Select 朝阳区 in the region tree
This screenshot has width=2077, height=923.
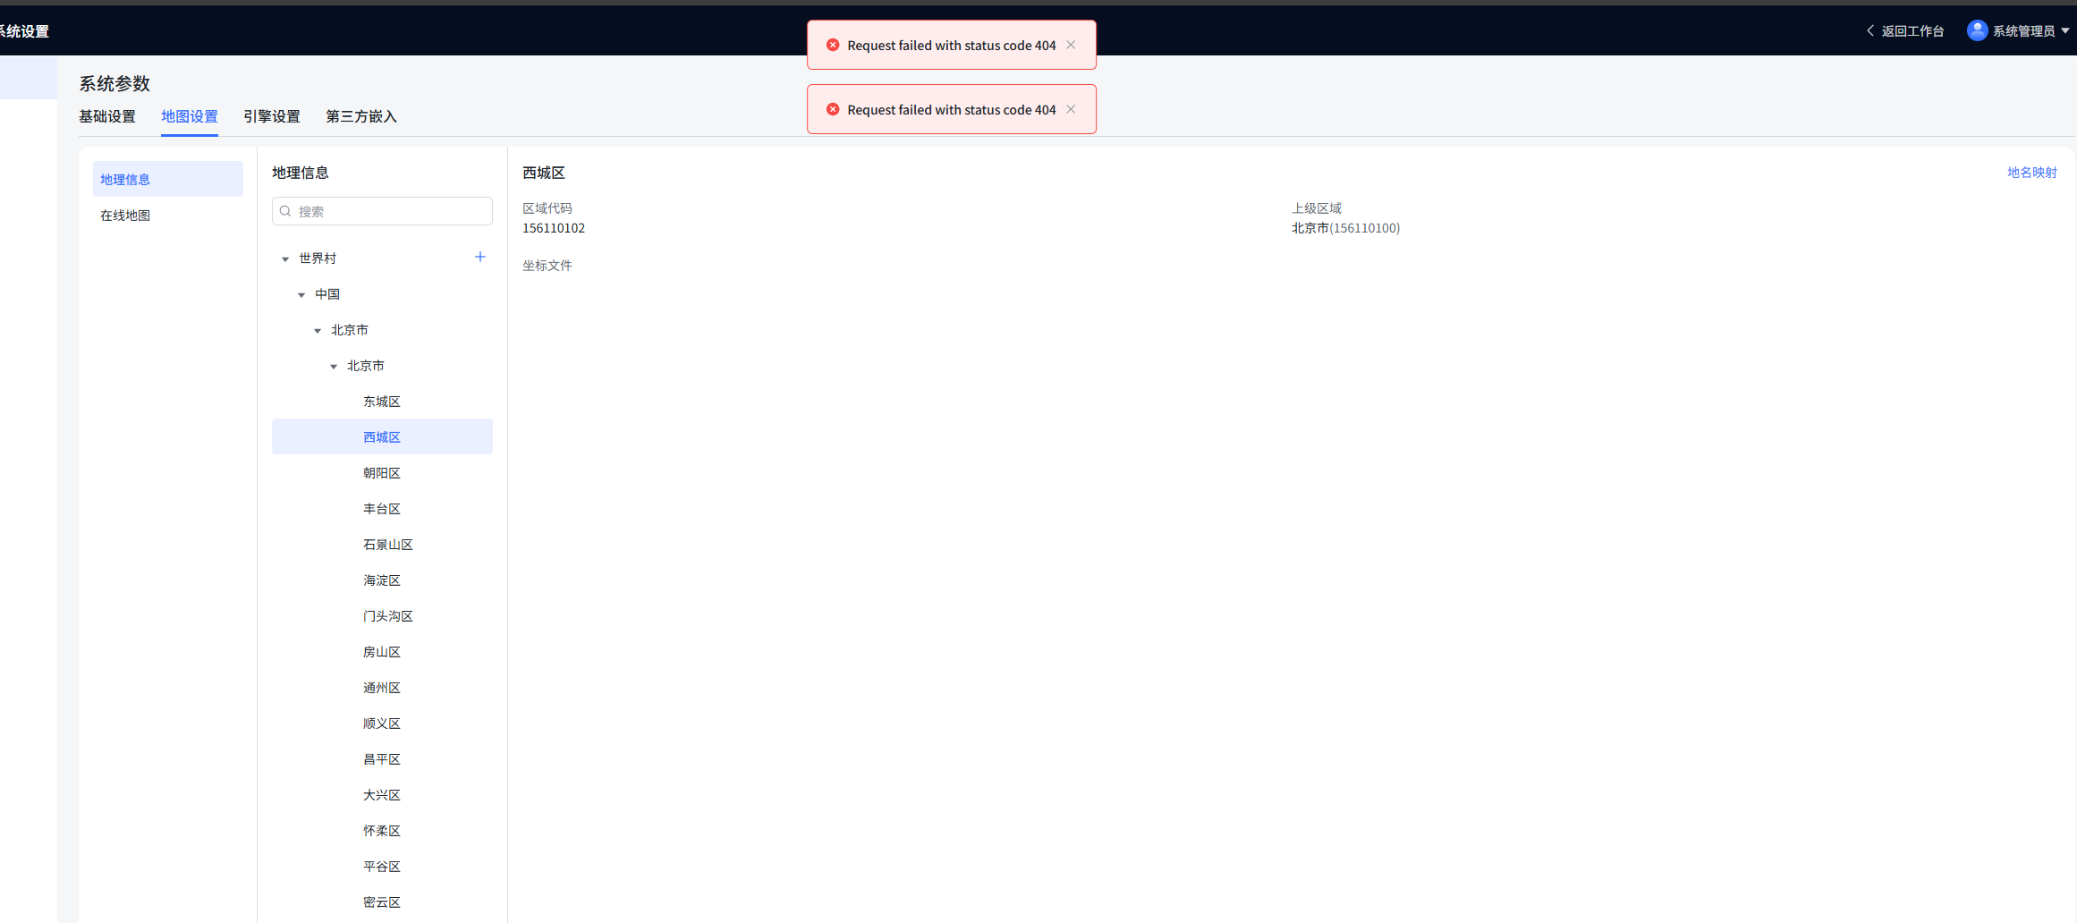point(382,473)
